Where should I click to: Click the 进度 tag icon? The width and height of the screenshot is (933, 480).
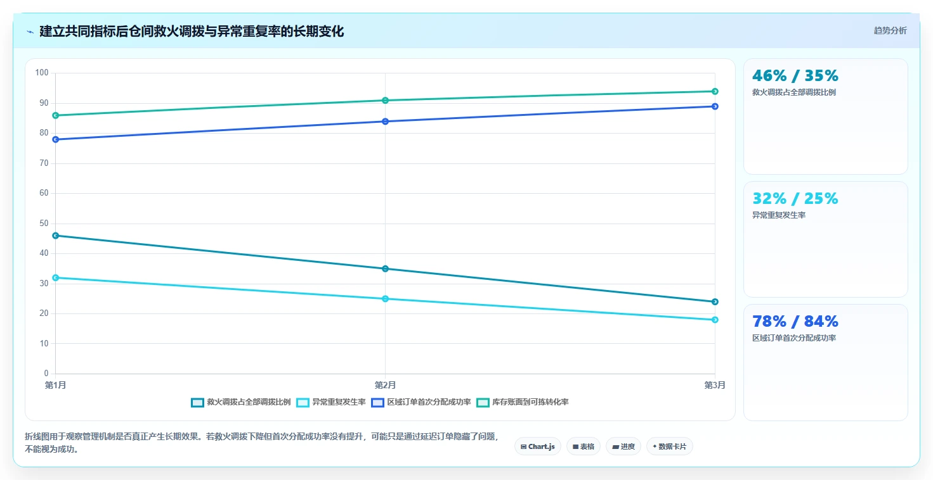pos(615,446)
